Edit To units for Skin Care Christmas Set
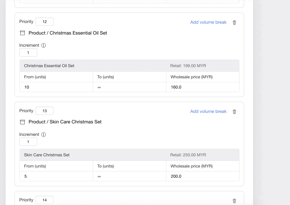Screen dimensions: 290x205 point(129,176)
